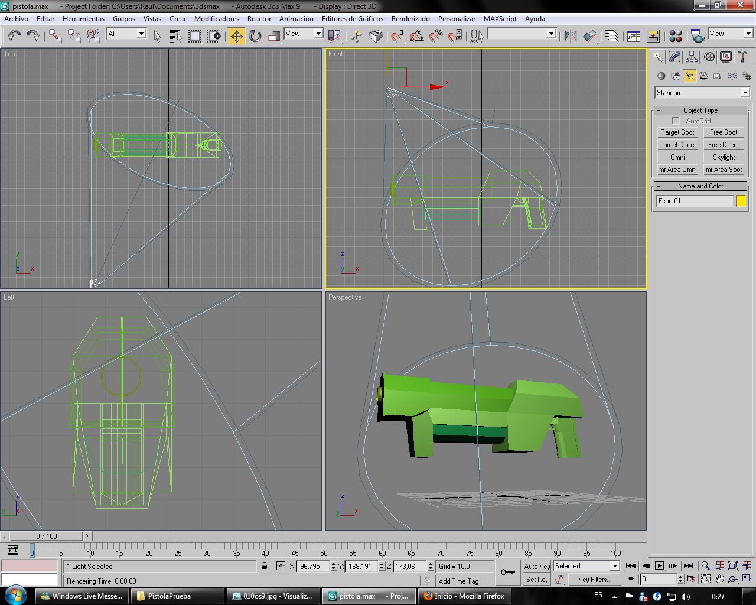Open the Select by Name dialog

[x=175, y=36]
